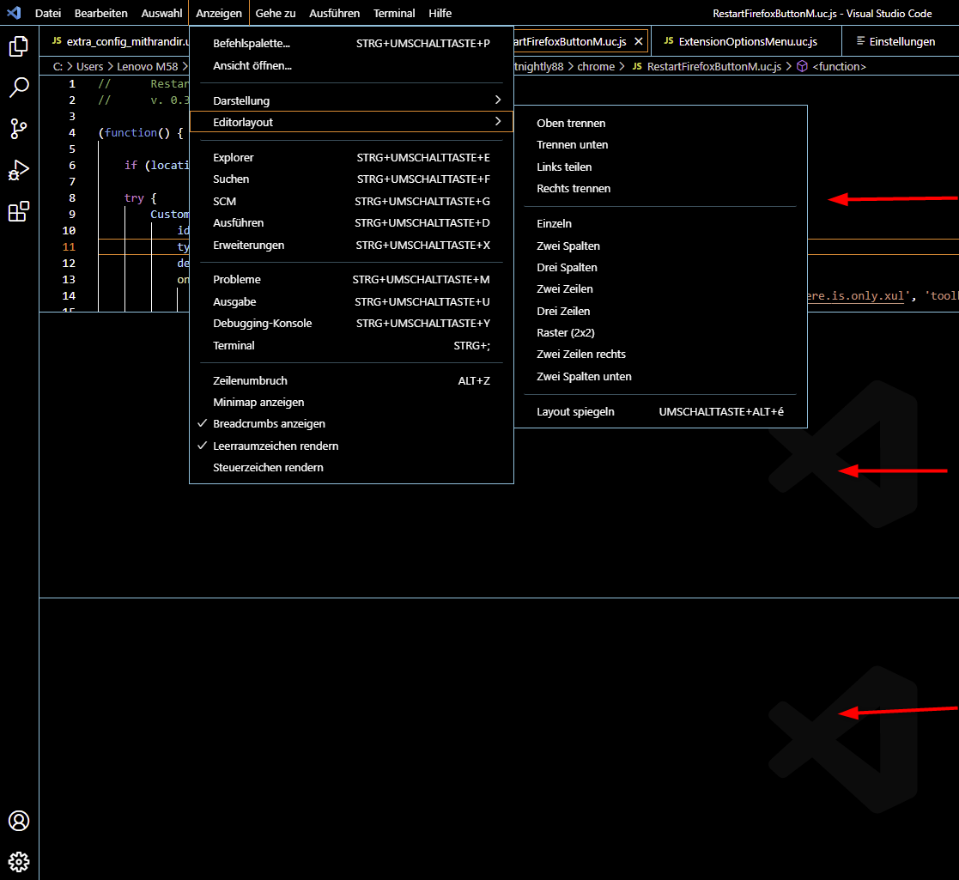This screenshot has width=959, height=880.
Task: Choose Raster (2x2) editor layout
Action: coord(660,332)
